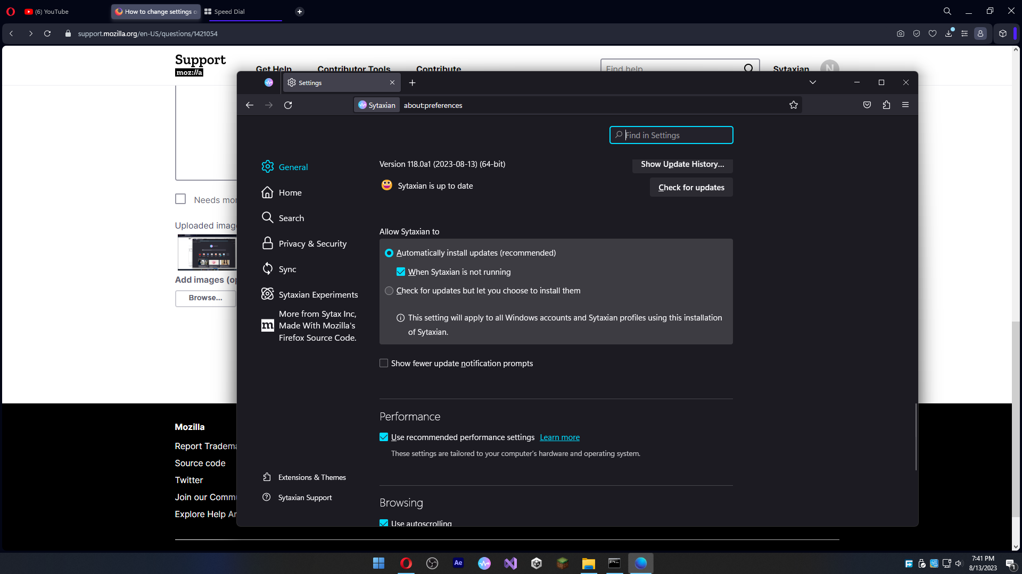The image size is (1022, 574).
Task: Click Opera heart bookmark icon
Action: tap(933, 33)
